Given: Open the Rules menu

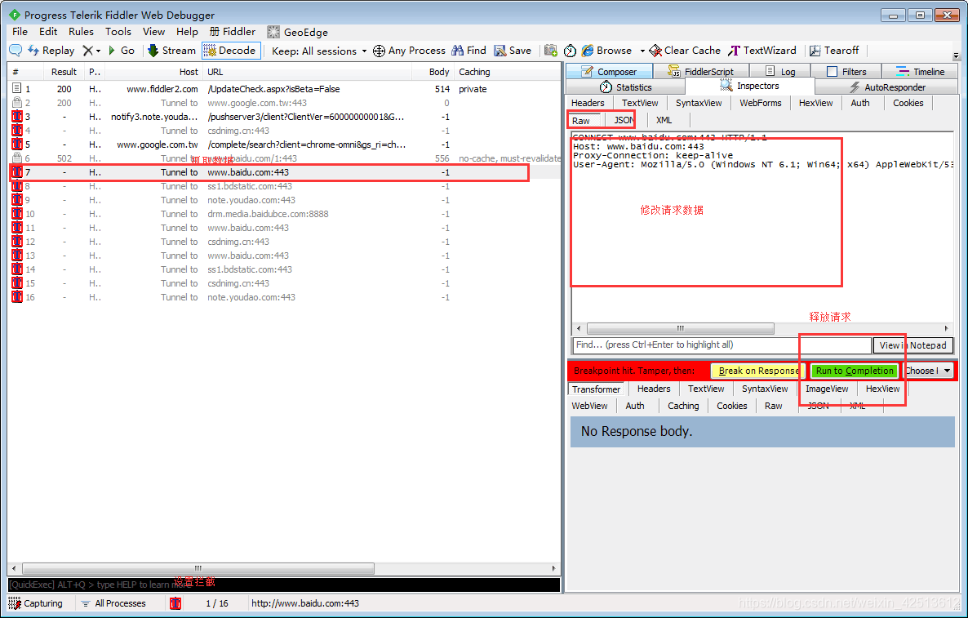Looking at the screenshot, I should (81, 32).
